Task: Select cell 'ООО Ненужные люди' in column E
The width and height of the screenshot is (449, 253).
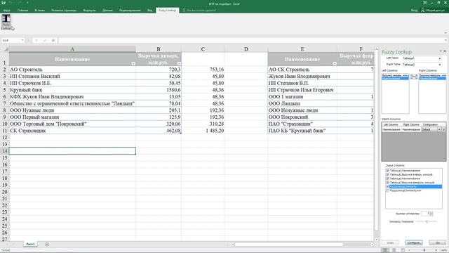Action: pos(302,110)
